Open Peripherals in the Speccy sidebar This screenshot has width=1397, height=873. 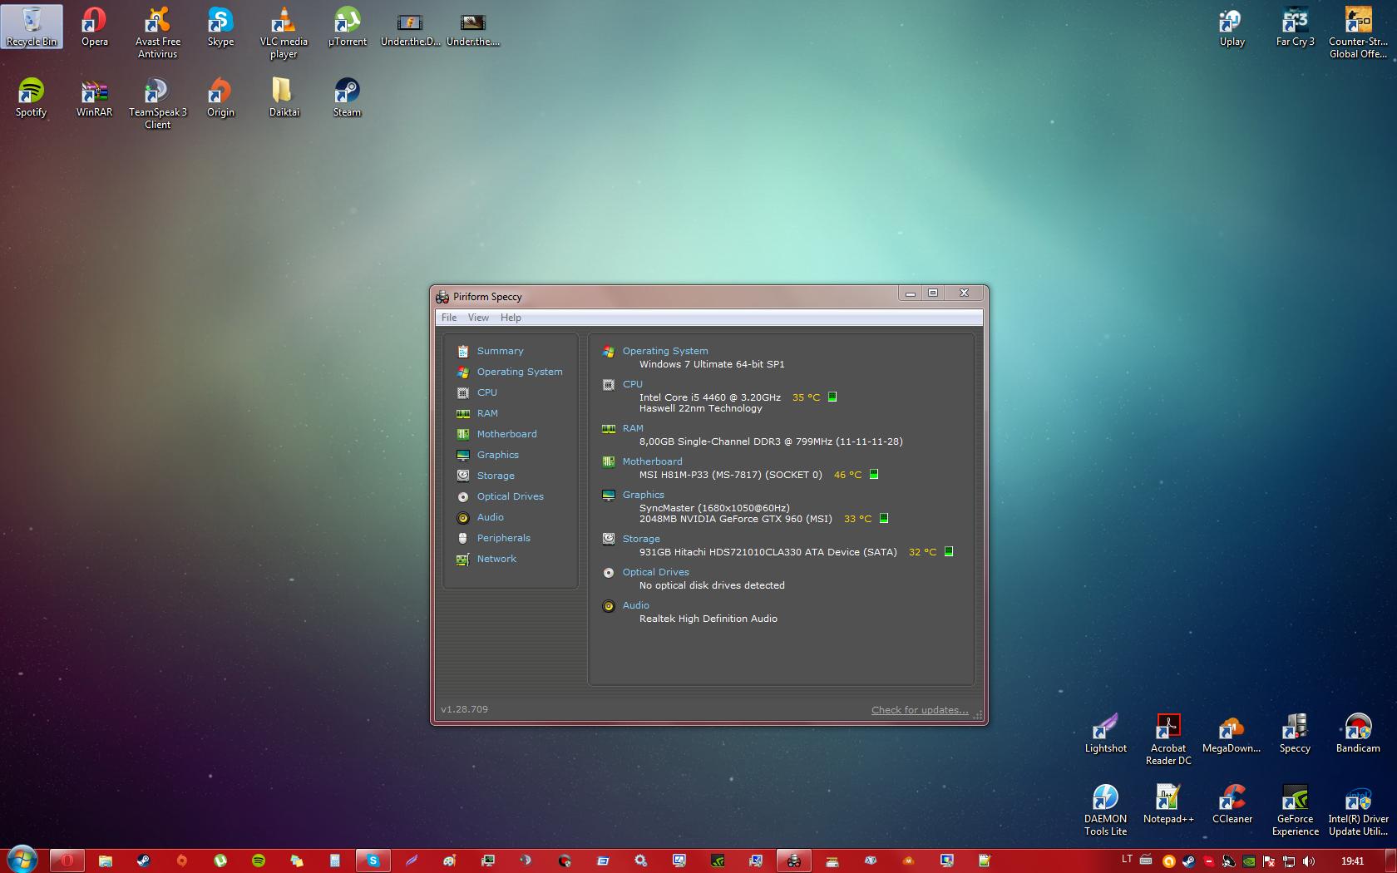[503, 538]
